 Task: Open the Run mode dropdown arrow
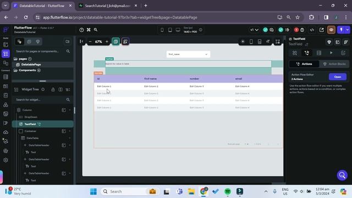coord(348,30)
